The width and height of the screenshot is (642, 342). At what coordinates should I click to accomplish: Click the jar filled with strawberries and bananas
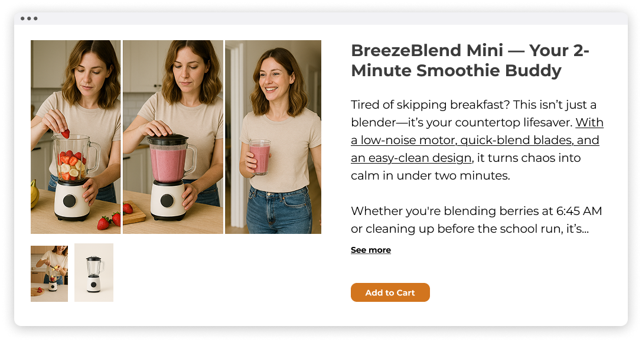pyautogui.click(x=74, y=158)
